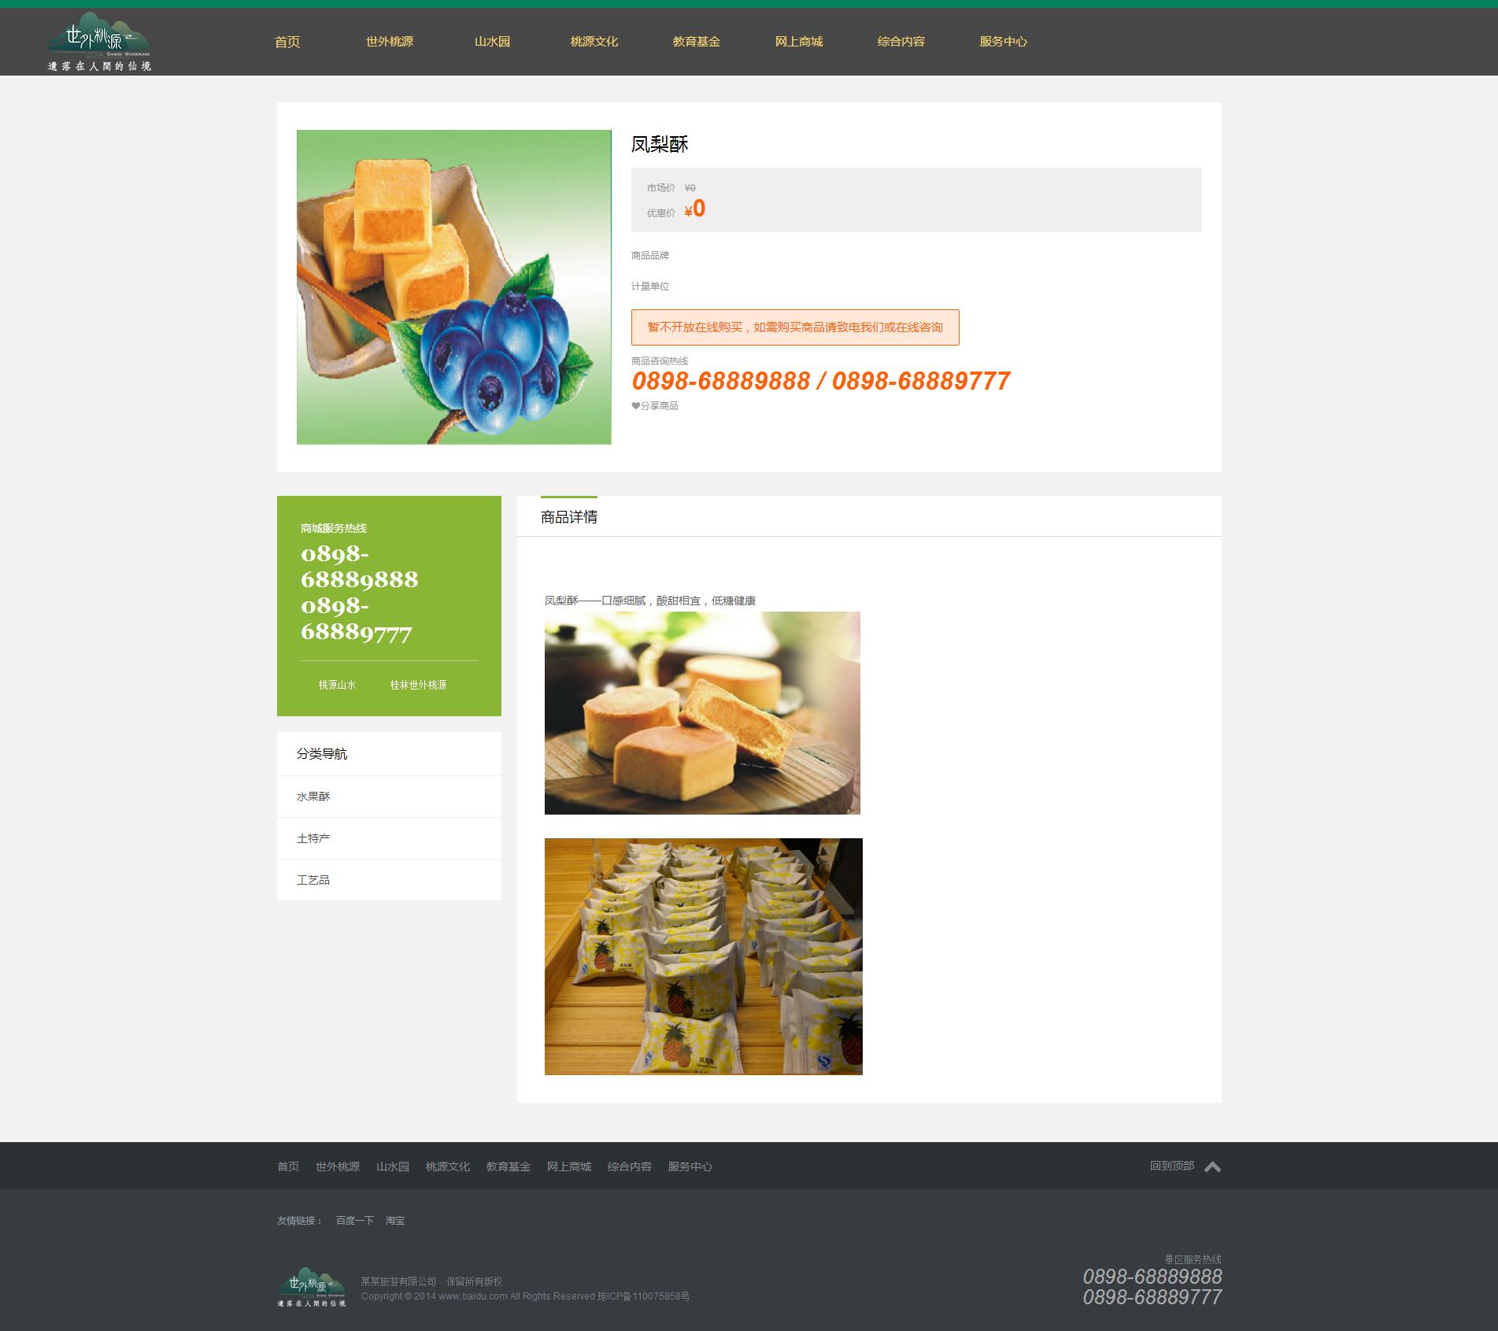Click the footer logo image

click(312, 1287)
